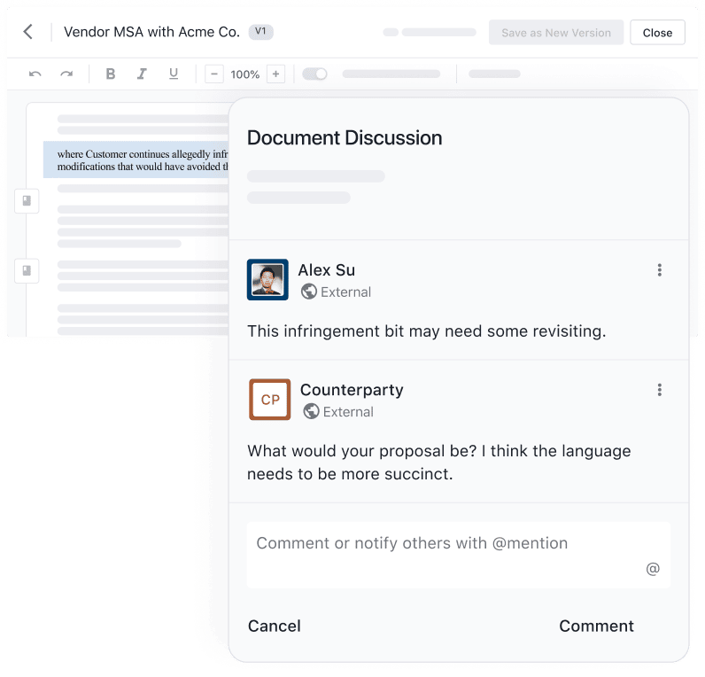
Task: Increase zoom with plus button
Action: (x=275, y=74)
